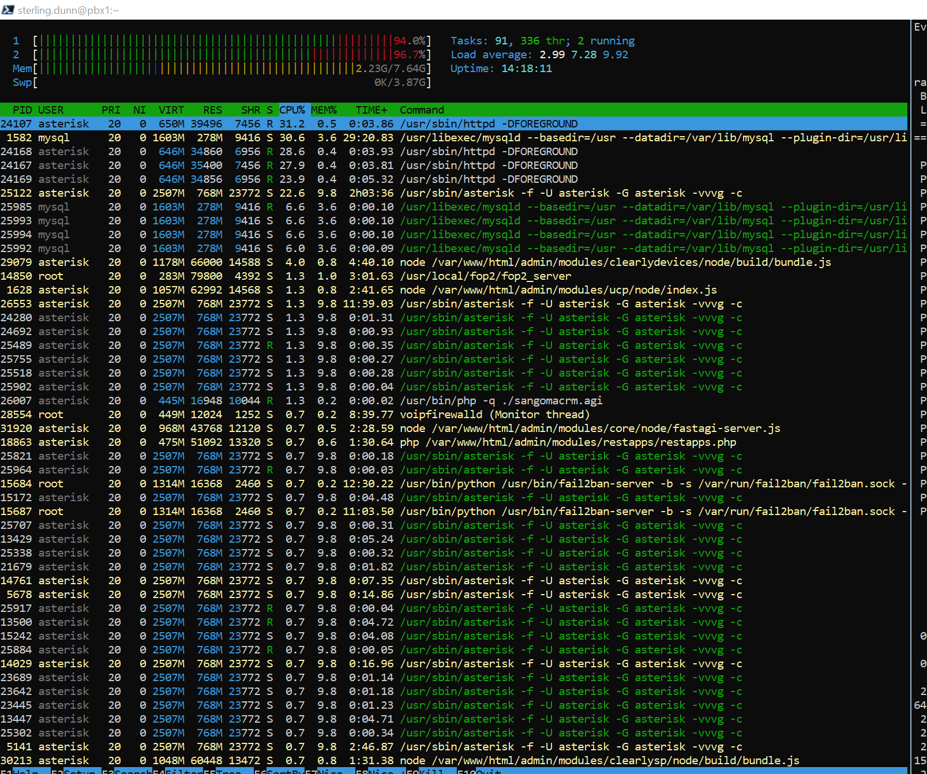Viewport: 927px width, 774px height.
Task: Click the sterling.dunn@pbx1 window title
Action: click(x=68, y=10)
